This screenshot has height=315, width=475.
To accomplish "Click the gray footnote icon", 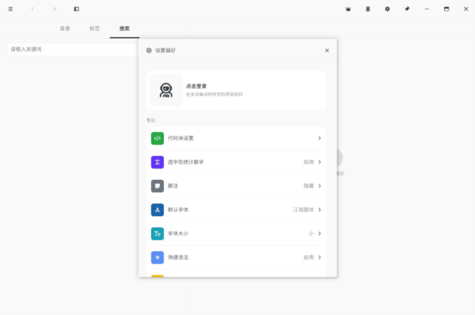I will (158, 186).
